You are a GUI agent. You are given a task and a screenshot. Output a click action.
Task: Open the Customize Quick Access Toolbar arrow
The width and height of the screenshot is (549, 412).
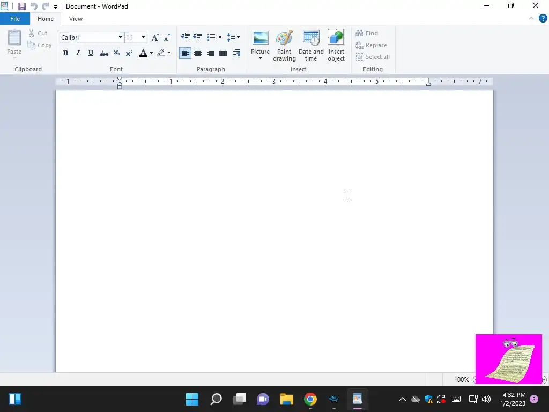pyautogui.click(x=55, y=6)
